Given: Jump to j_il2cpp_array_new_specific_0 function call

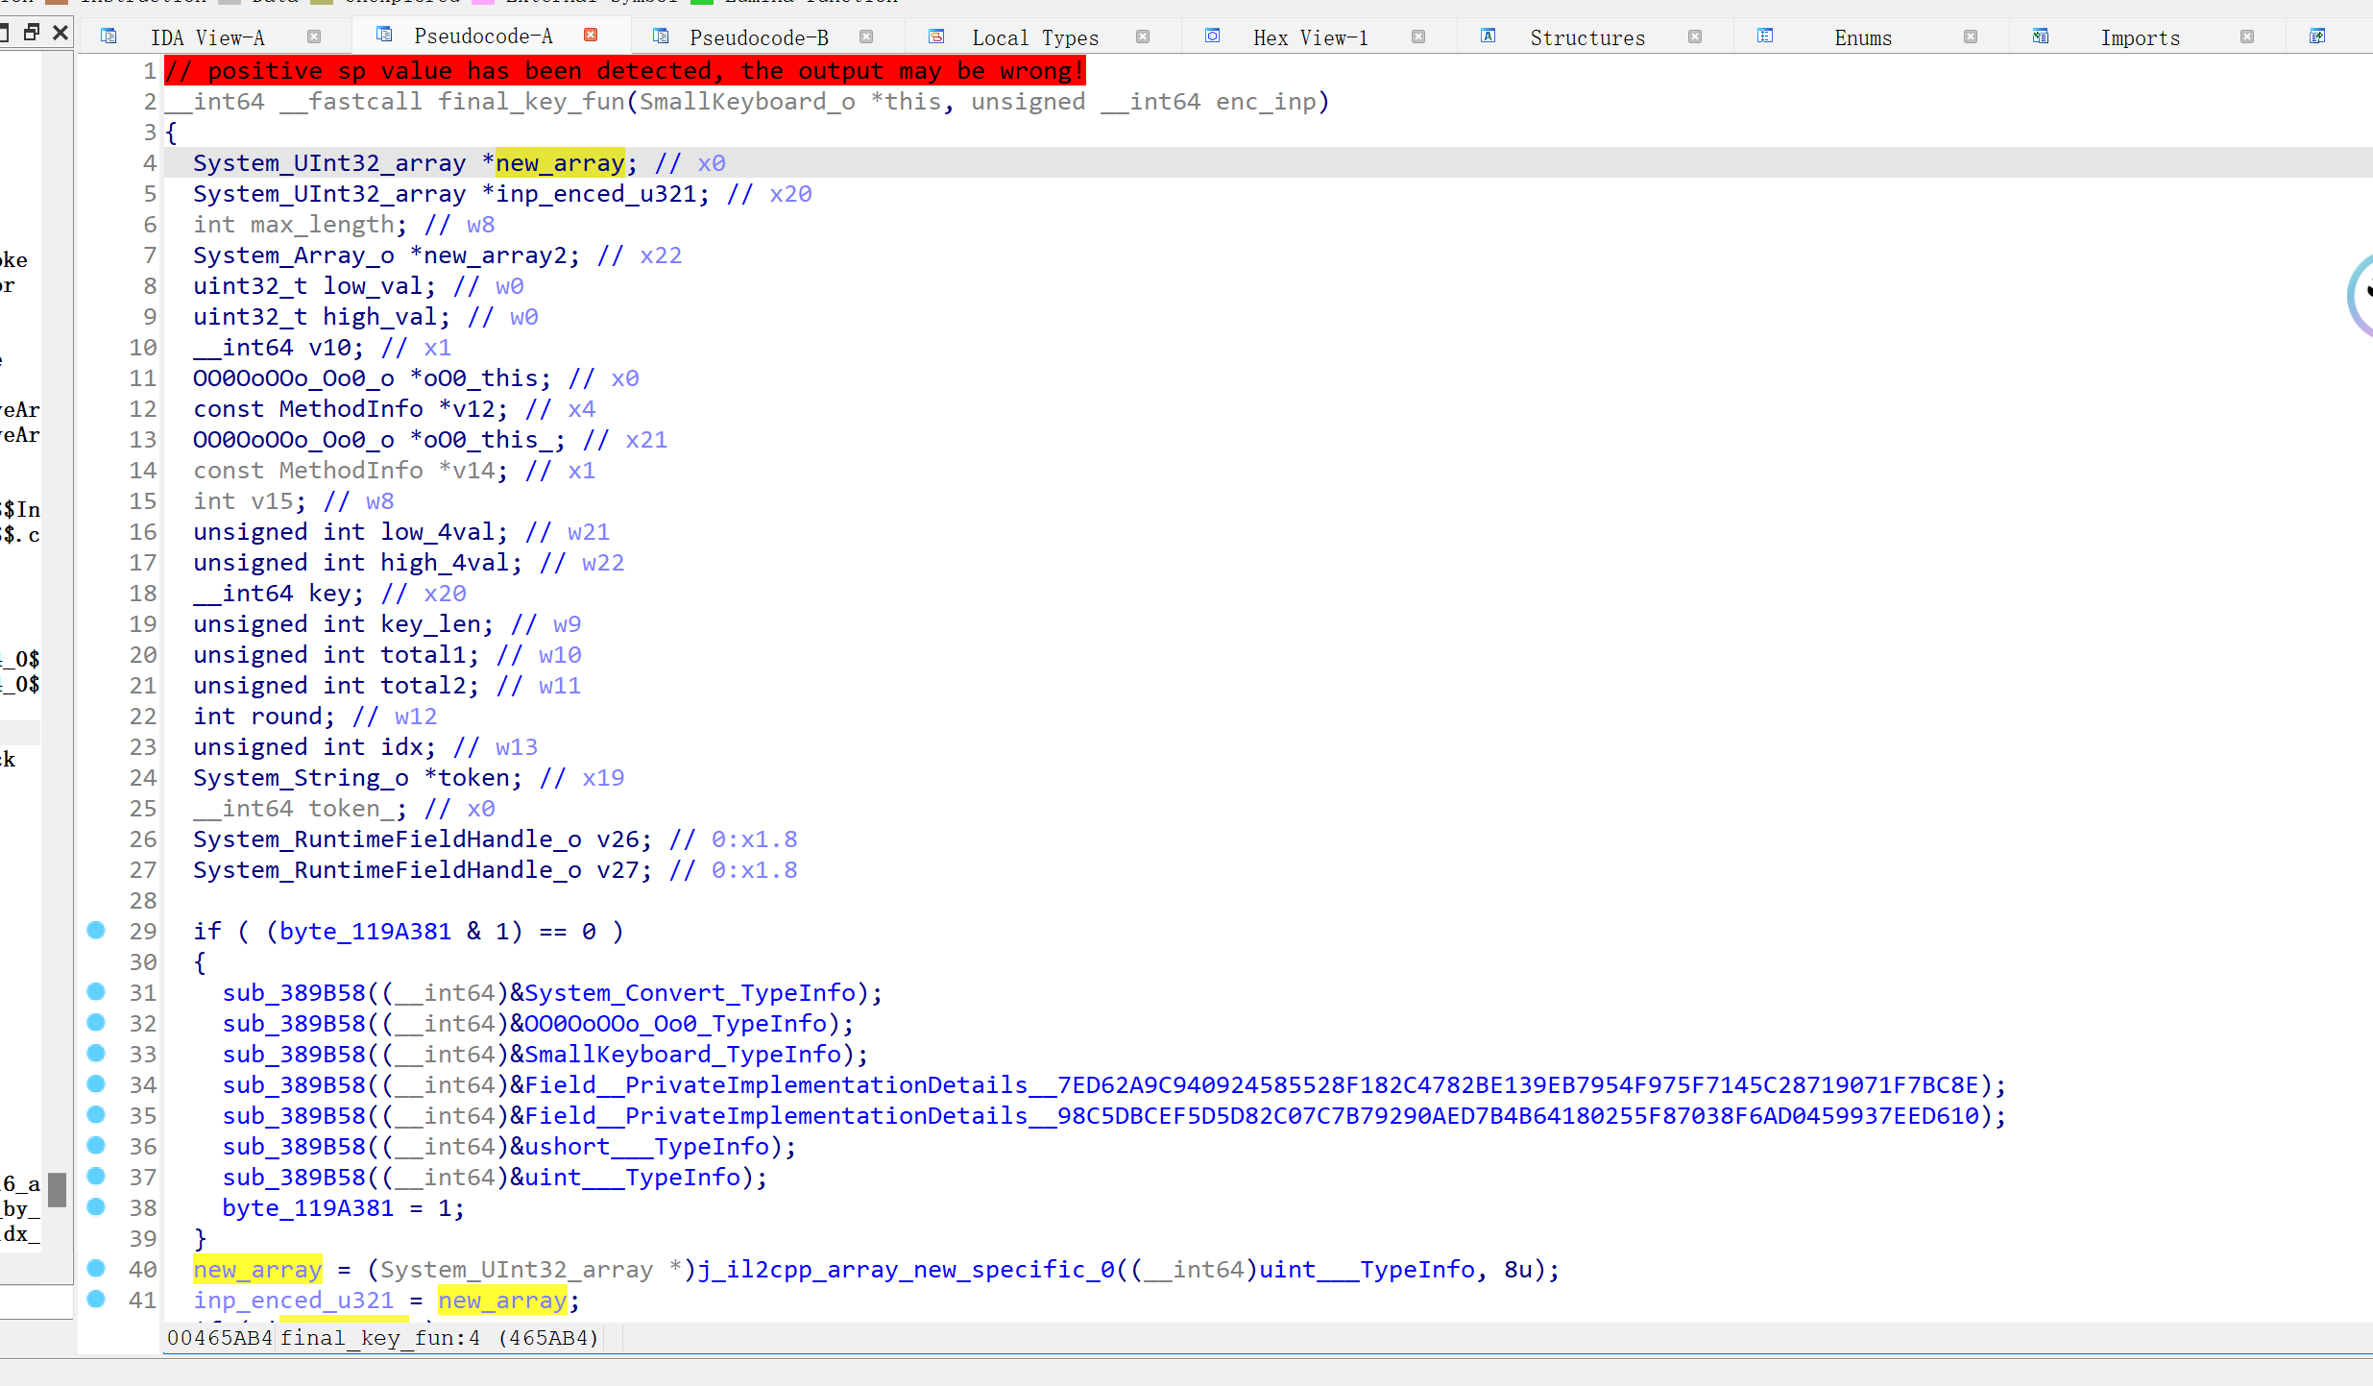Looking at the screenshot, I should (x=906, y=1270).
